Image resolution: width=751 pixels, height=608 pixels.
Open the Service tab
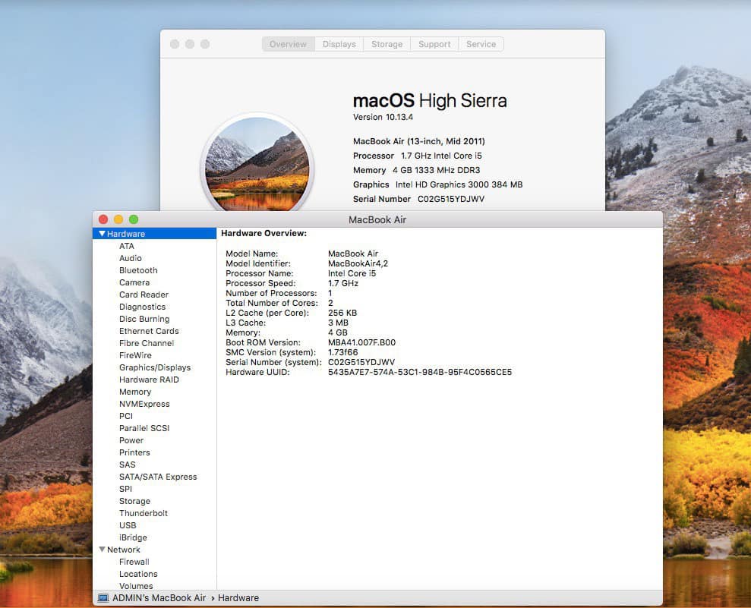[481, 44]
